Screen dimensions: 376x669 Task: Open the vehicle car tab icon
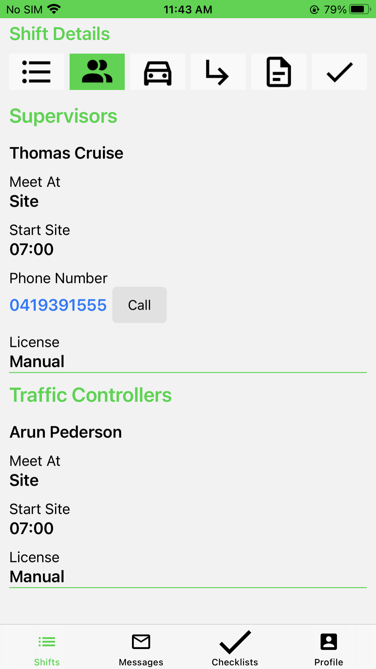coord(158,72)
